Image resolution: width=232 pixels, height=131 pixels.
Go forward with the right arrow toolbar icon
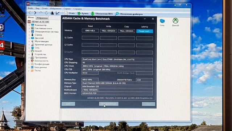tap(35, 13)
